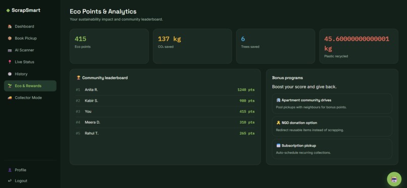Open the Dashboard menu item
The width and height of the screenshot is (407, 188).
click(30, 26)
